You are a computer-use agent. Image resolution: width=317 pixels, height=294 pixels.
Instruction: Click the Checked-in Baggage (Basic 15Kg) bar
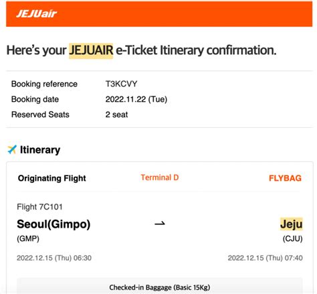click(160, 286)
